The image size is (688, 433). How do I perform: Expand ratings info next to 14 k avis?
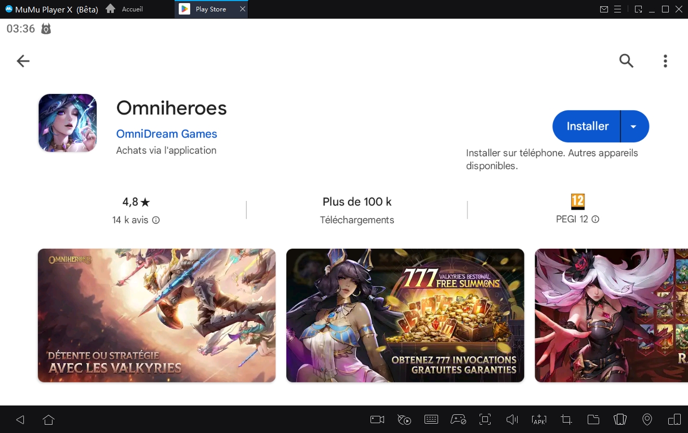[156, 220]
